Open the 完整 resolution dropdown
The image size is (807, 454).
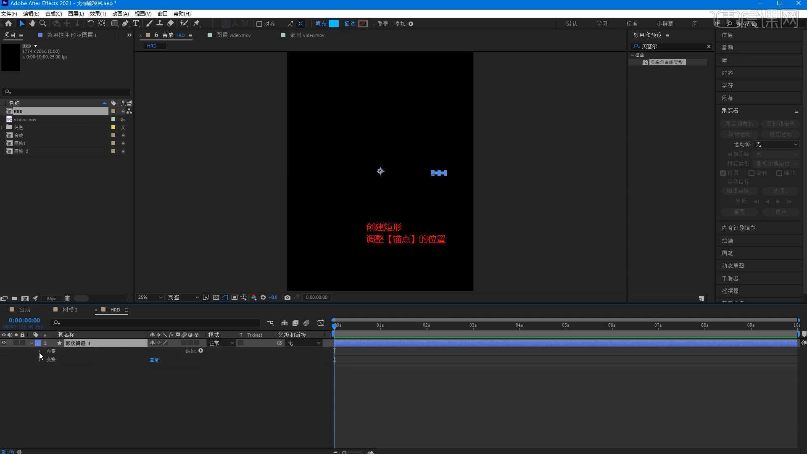(183, 297)
